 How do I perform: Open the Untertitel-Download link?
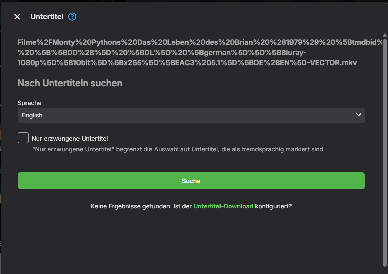223,206
